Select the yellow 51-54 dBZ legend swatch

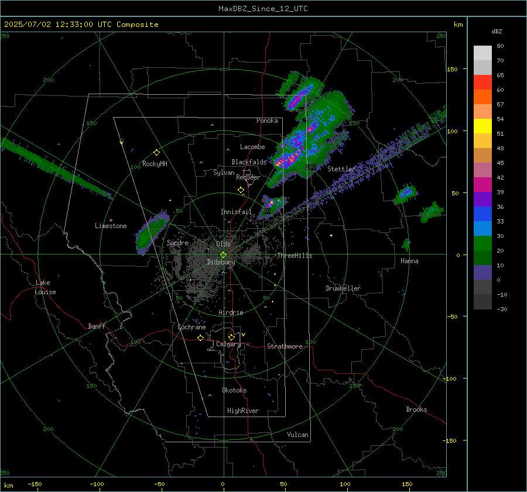(x=482, y=126)
